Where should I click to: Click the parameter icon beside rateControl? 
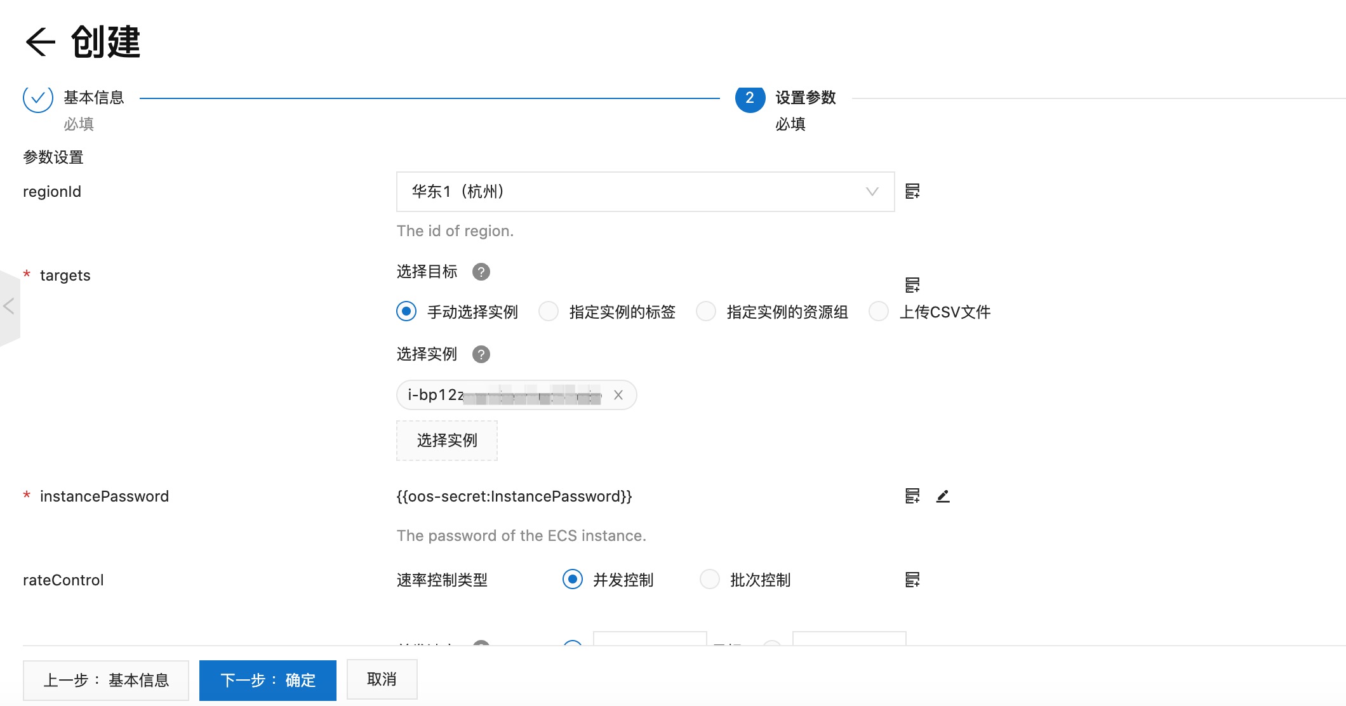click(x=912, y=580)
